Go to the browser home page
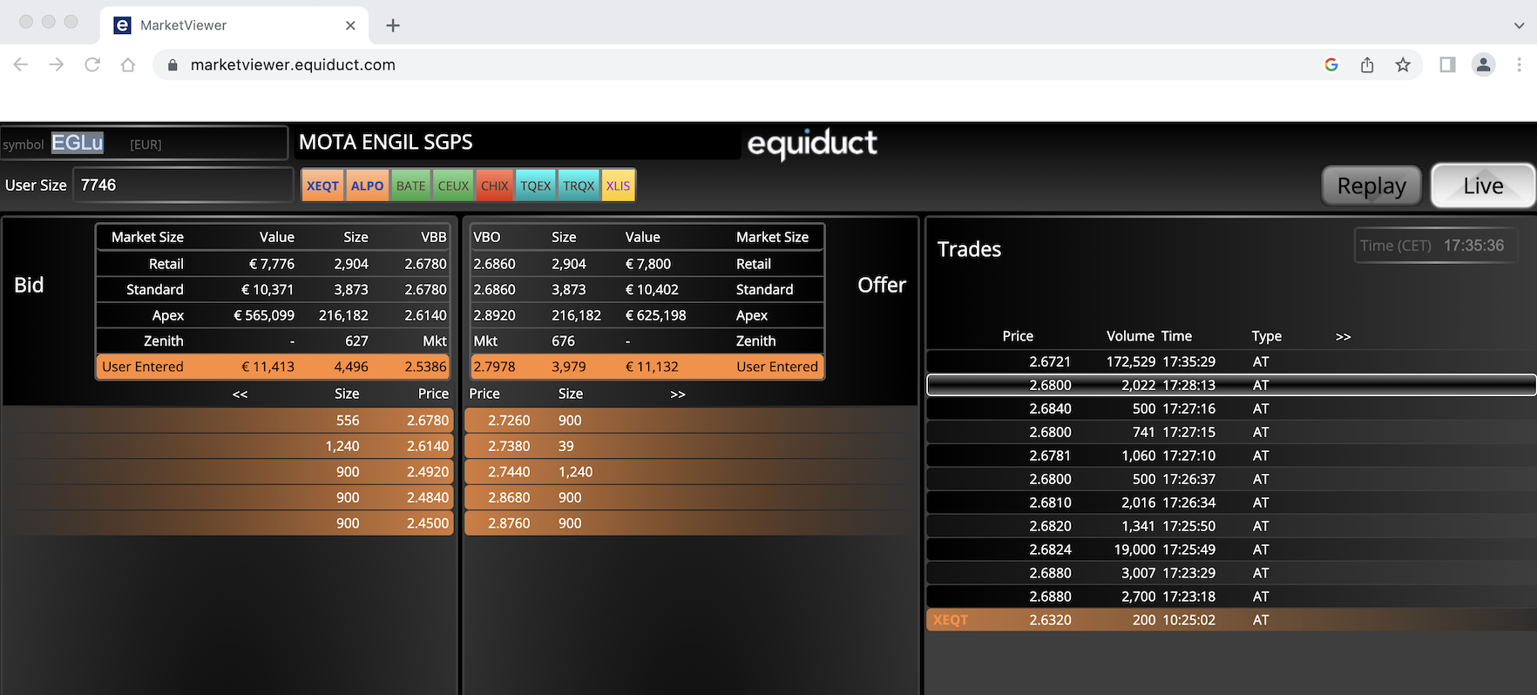Viewport: 1537px width, 695px height. click(128, 64)
